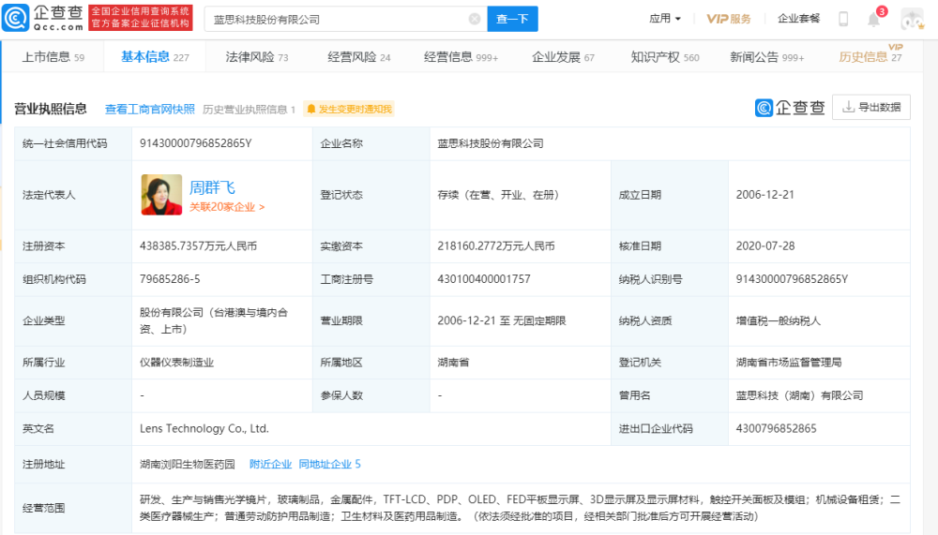
Task: Click the 导出数据 export button
Action: point(870,108)
